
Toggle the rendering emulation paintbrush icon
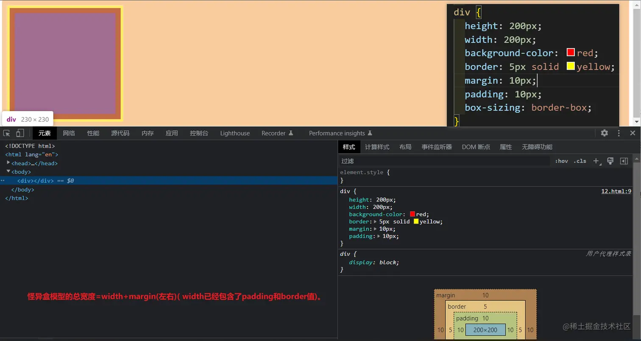[610, 161]
